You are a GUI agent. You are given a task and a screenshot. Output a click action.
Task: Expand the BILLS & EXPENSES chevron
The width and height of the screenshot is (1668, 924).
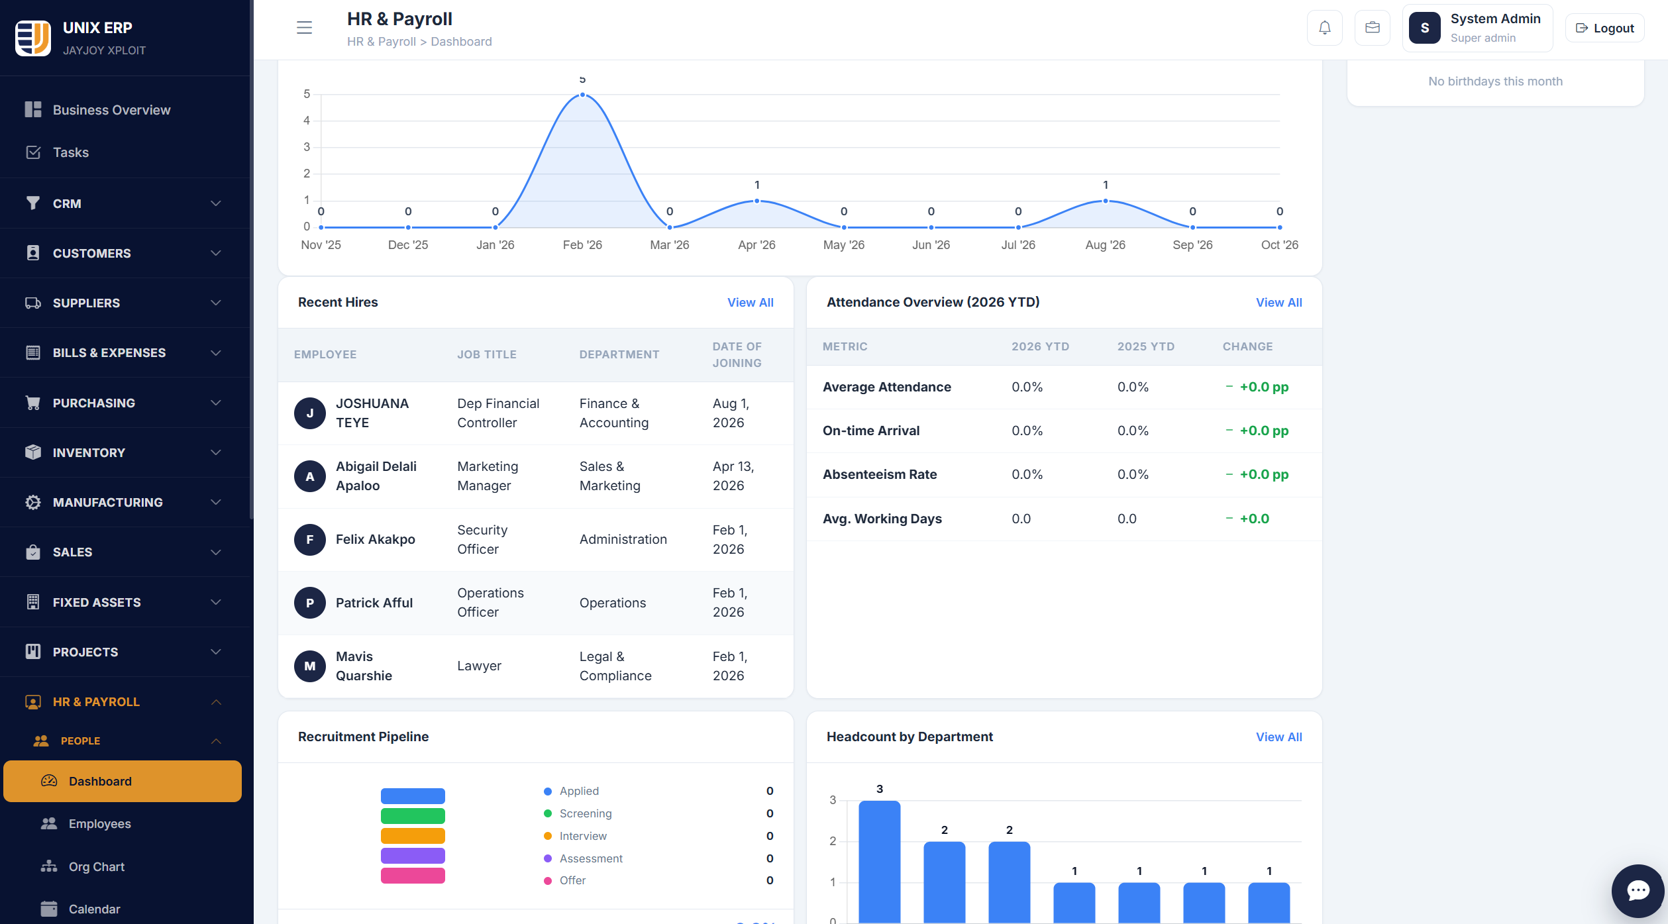pos(216,353)
